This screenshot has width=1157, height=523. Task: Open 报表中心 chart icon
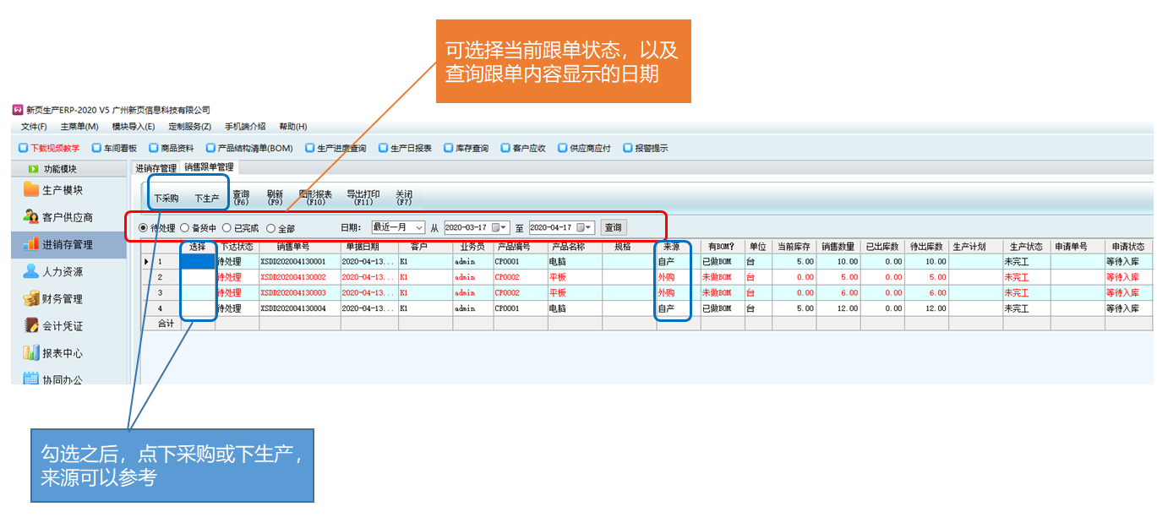(x=31, y=353)
